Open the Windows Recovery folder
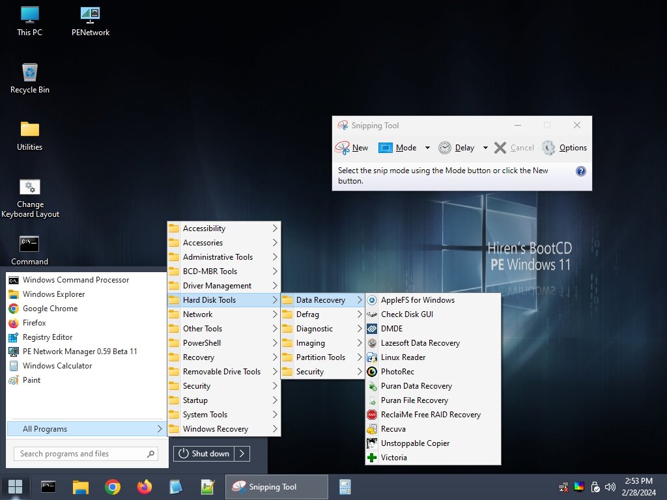 224,429
